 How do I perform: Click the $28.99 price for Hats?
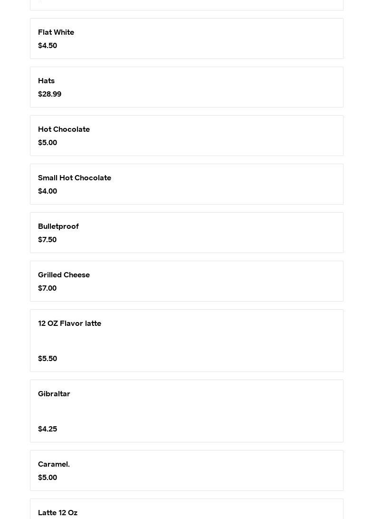tap(49, 94)
